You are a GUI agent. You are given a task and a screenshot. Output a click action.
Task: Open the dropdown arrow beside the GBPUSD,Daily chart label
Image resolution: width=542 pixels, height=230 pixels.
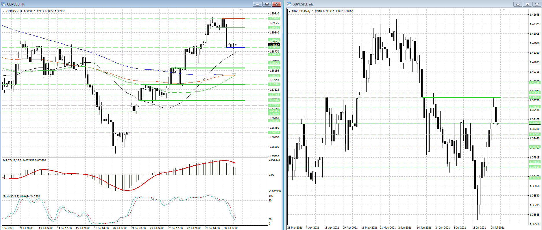(x=290, y=11)
